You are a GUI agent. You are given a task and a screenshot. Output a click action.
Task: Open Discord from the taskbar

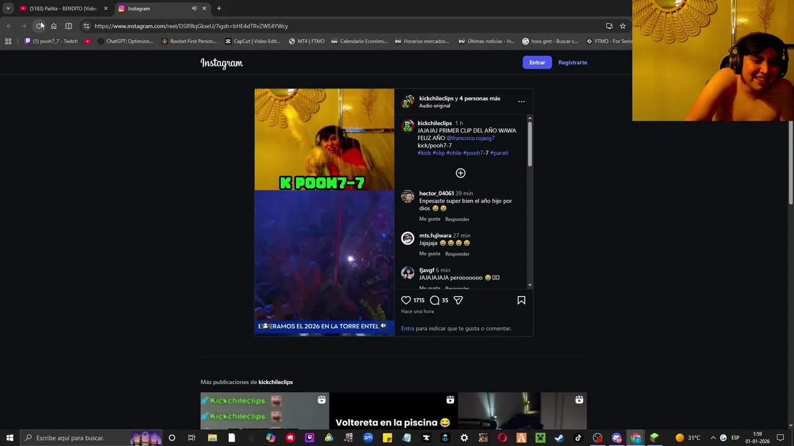[x=617, y=438]
